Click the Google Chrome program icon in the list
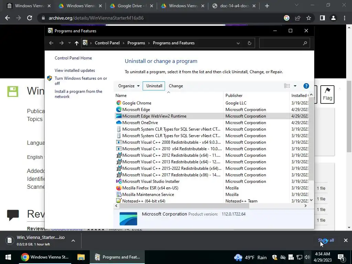 tap(119, 103)
